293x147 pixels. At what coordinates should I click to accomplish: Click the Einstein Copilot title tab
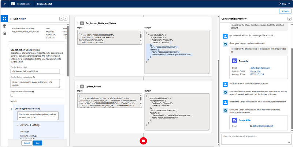(x=44, y=4)
